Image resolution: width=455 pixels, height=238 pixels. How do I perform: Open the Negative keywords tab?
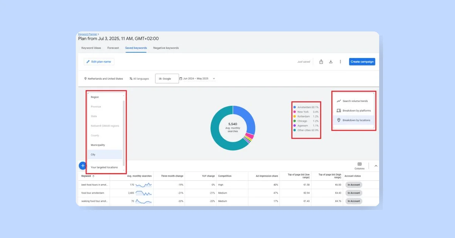[166, 48]
